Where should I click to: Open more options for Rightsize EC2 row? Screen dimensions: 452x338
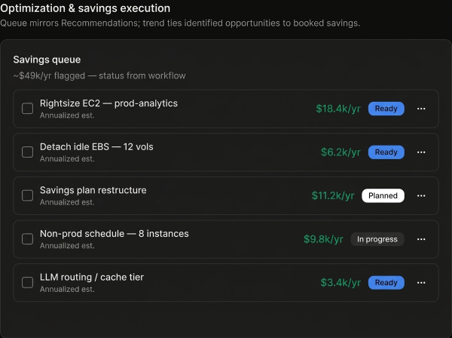pos(421,109)
